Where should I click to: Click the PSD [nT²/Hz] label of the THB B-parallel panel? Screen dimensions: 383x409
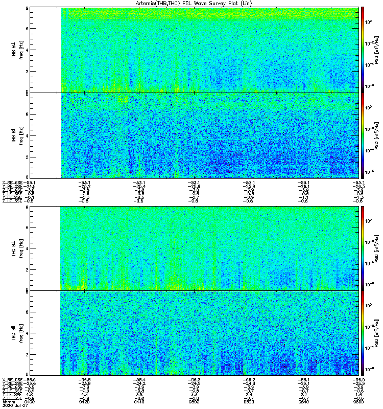click(376, 135)
